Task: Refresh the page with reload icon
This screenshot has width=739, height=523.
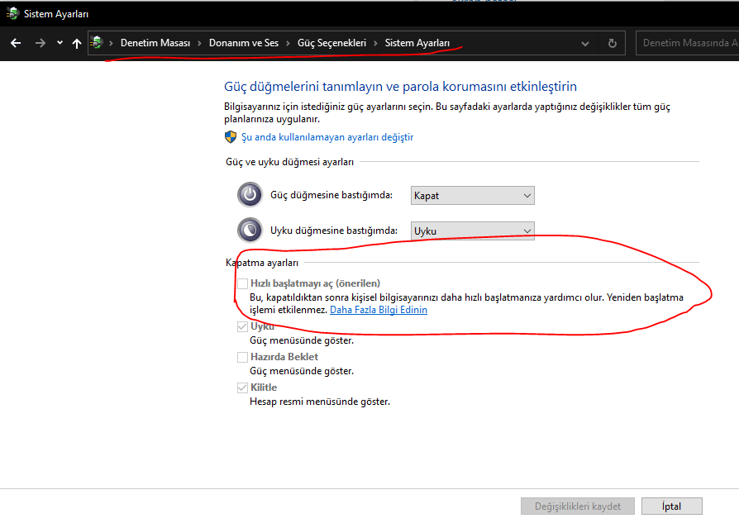Action: click(x=613, y=43)
